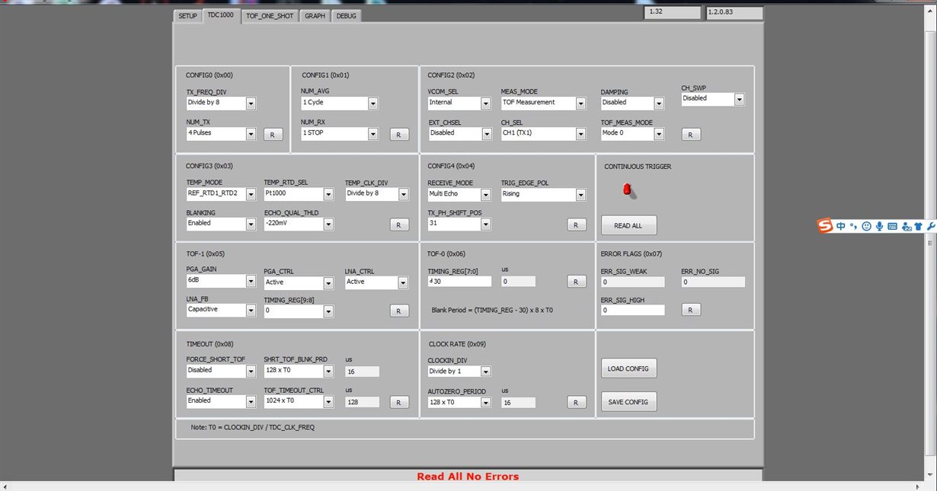
Task: Activate the microphone voice input icon
Action: [x=879, y=226]
